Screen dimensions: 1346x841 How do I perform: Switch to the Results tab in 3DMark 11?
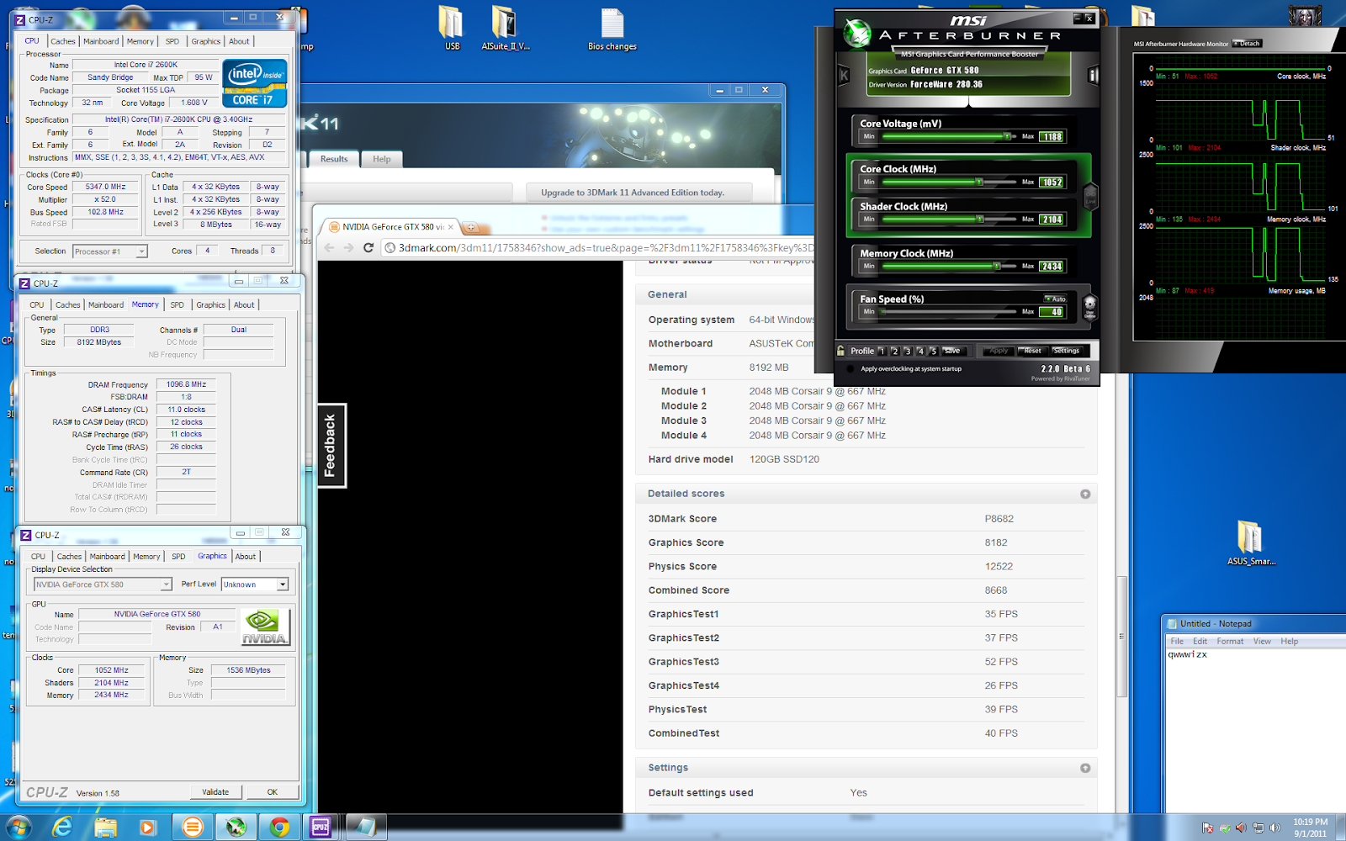coord(334,159)
